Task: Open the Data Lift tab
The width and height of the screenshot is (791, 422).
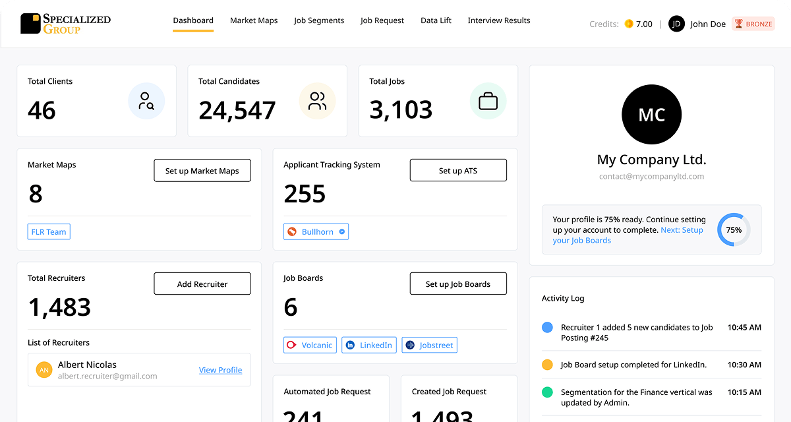Action: 436,20
